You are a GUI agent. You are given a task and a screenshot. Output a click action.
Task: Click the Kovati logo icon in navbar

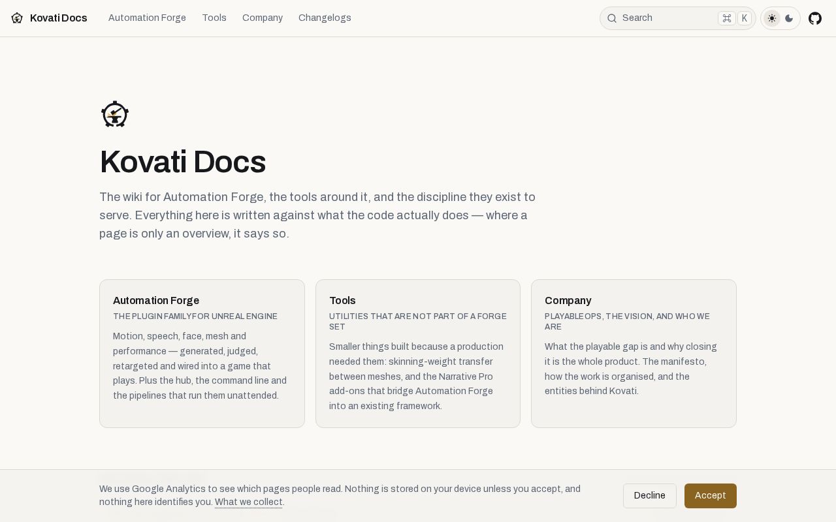[x=17, y=18]
